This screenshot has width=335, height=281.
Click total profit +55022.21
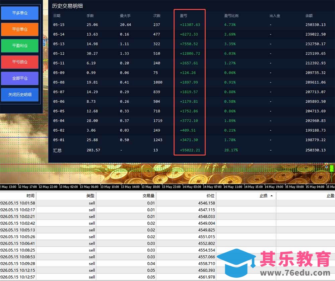[190, 150]
